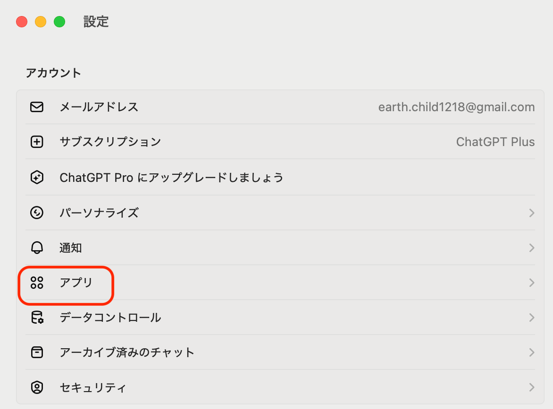Expand the アプリ row chevron
553x409 pixels.
pyautogui.click(x=532, y=283)
